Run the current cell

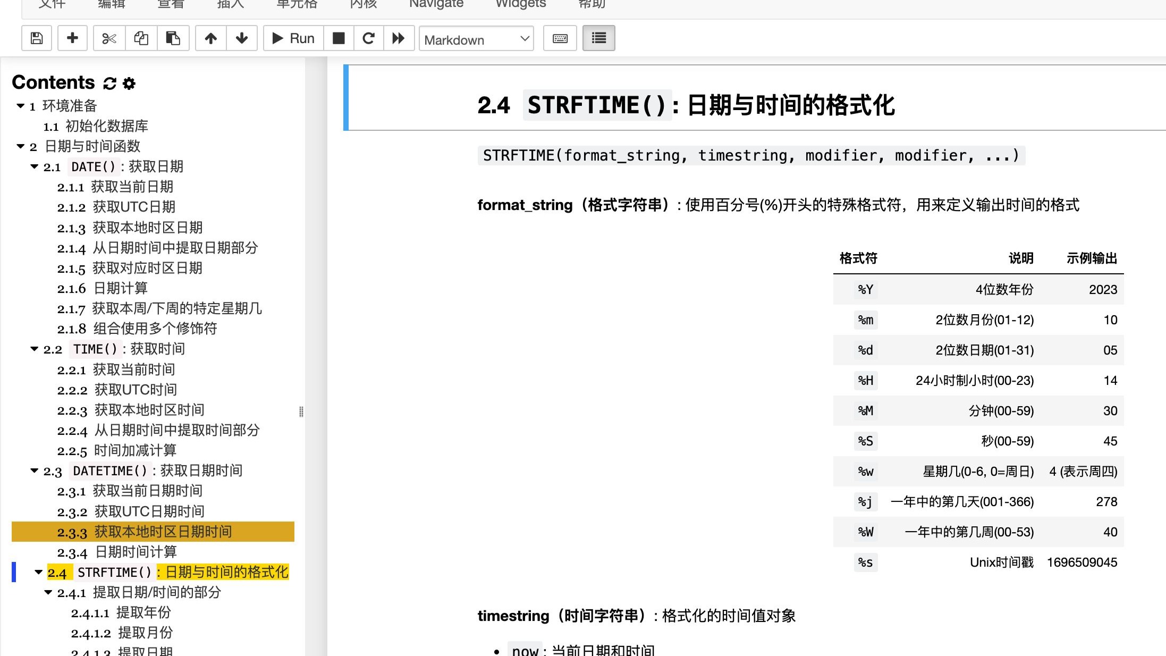(292, 38)
